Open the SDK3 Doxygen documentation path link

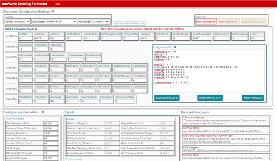pyautogui.click(x=225, y=150)
